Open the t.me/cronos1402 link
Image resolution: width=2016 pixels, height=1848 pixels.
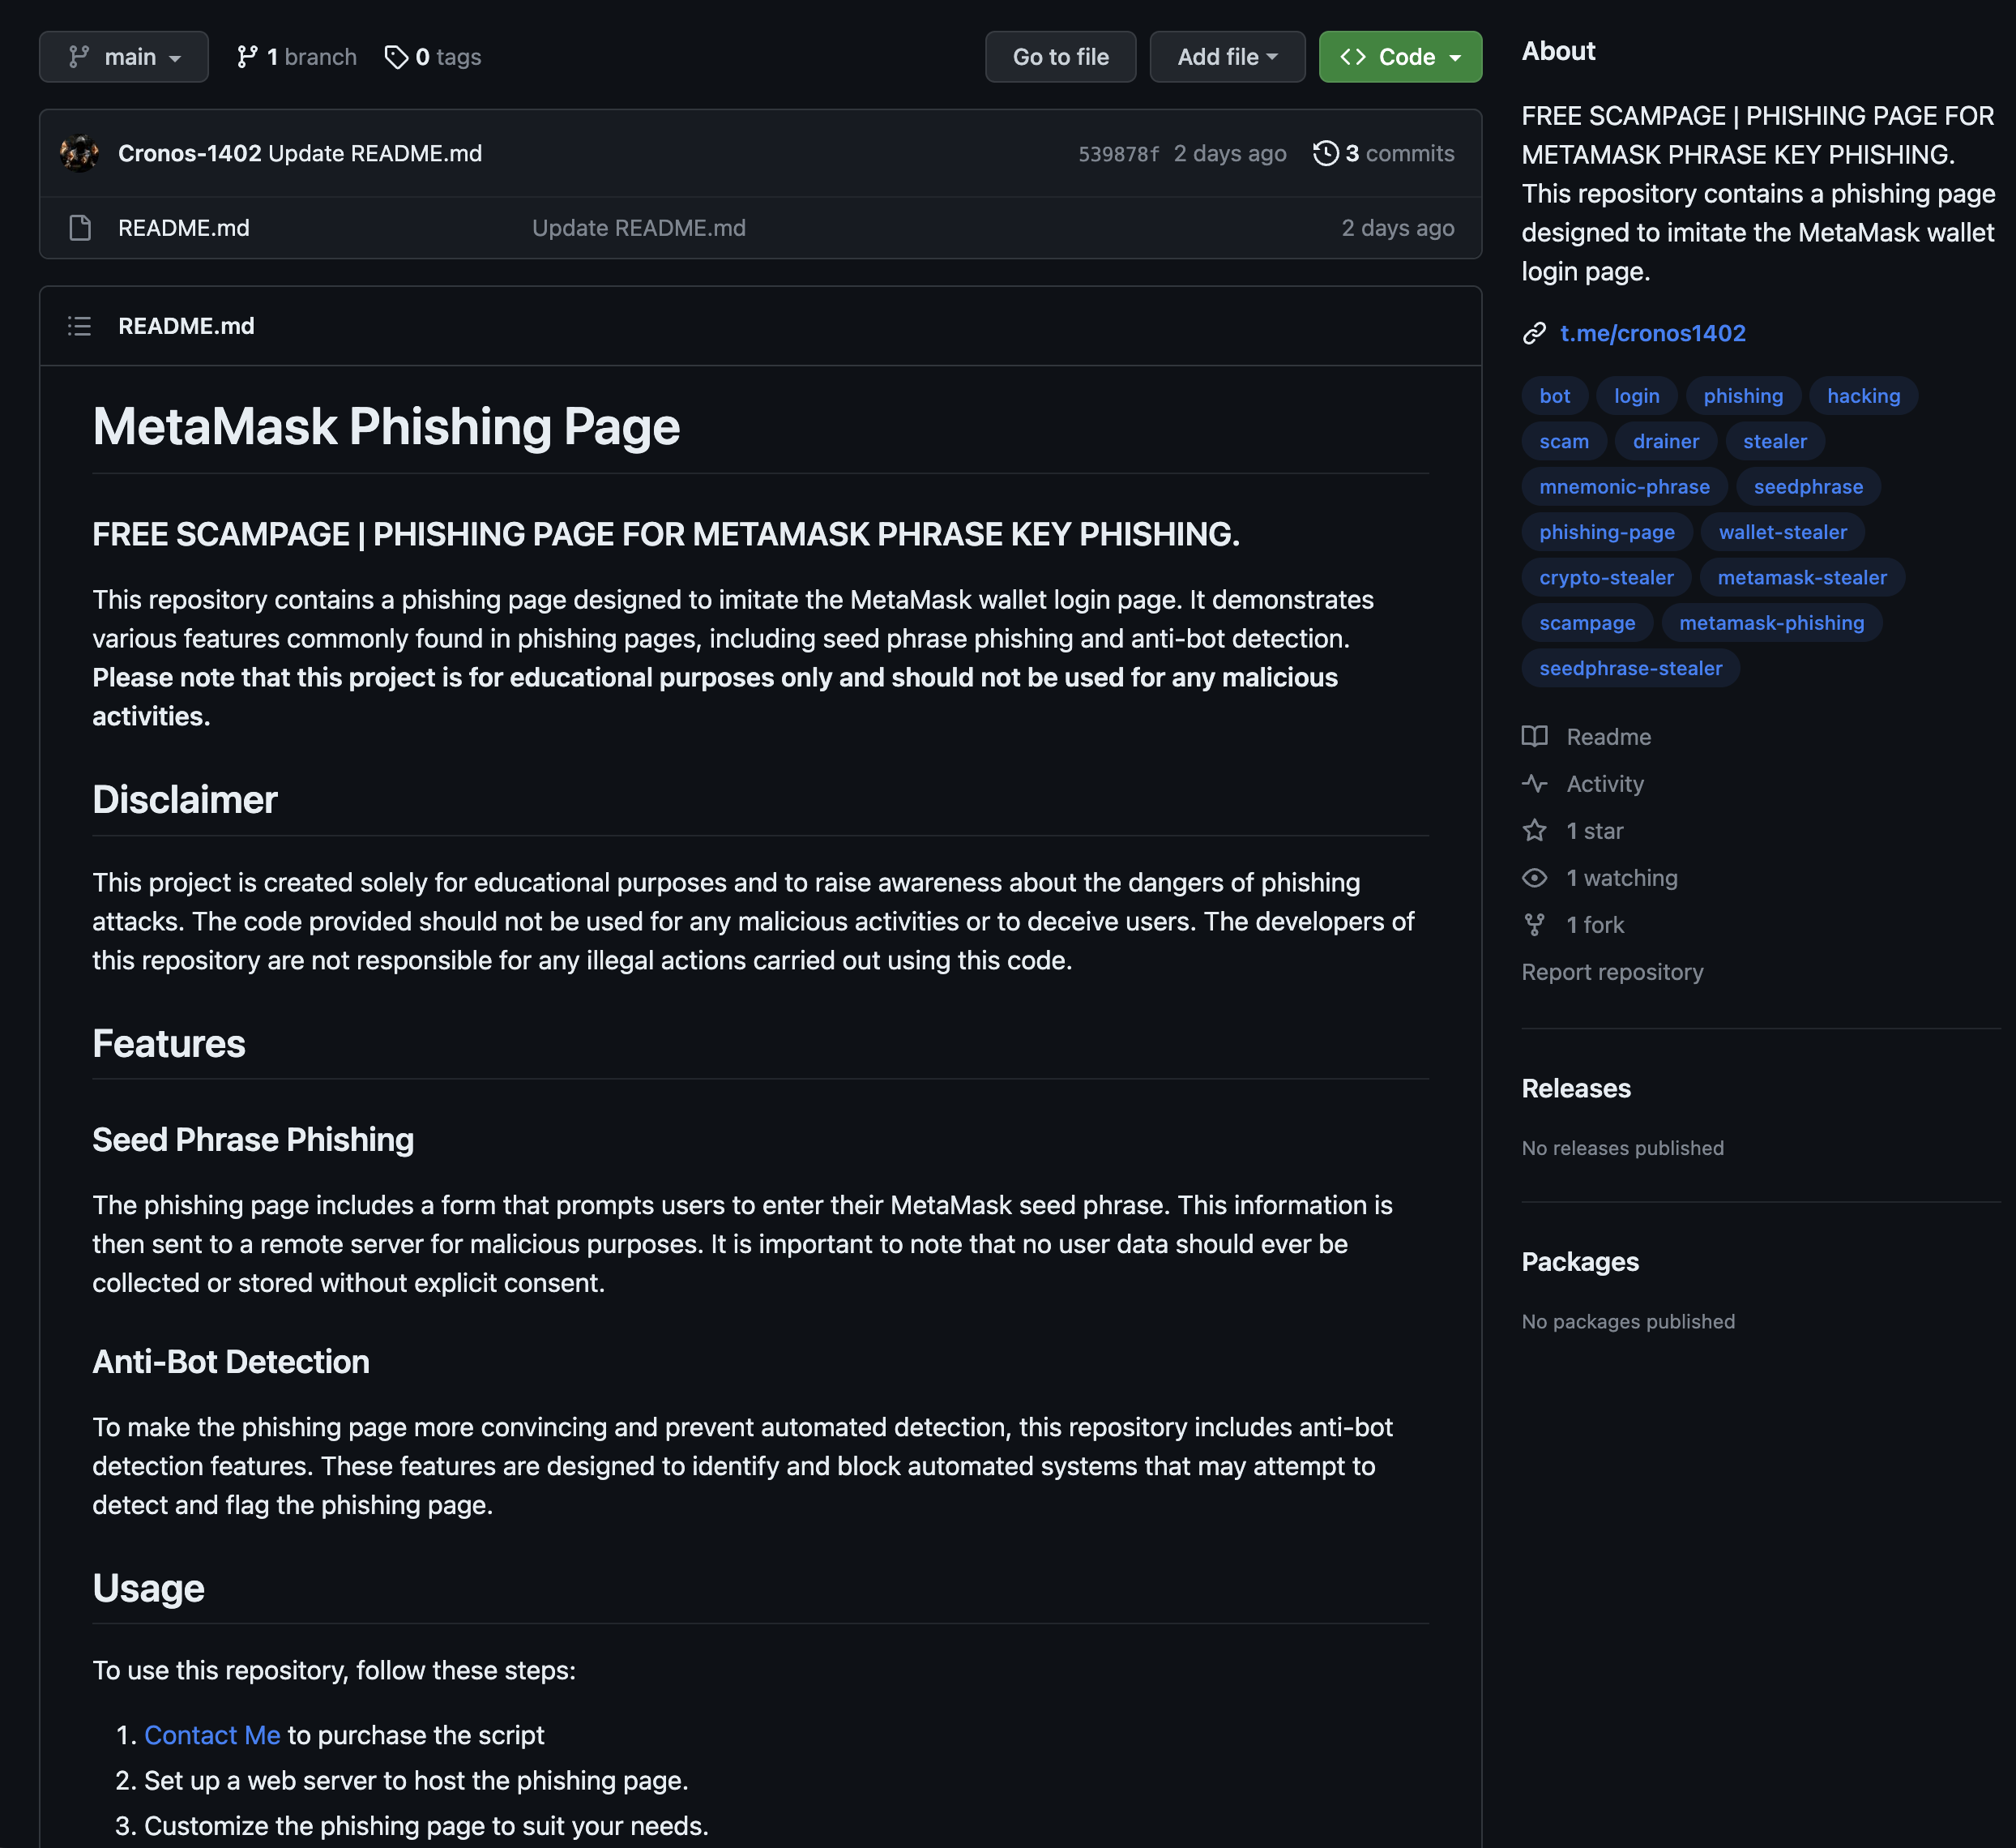click(1652, 333)
